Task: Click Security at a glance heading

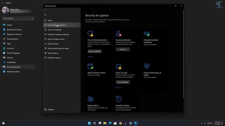Action: click(97, 15)
